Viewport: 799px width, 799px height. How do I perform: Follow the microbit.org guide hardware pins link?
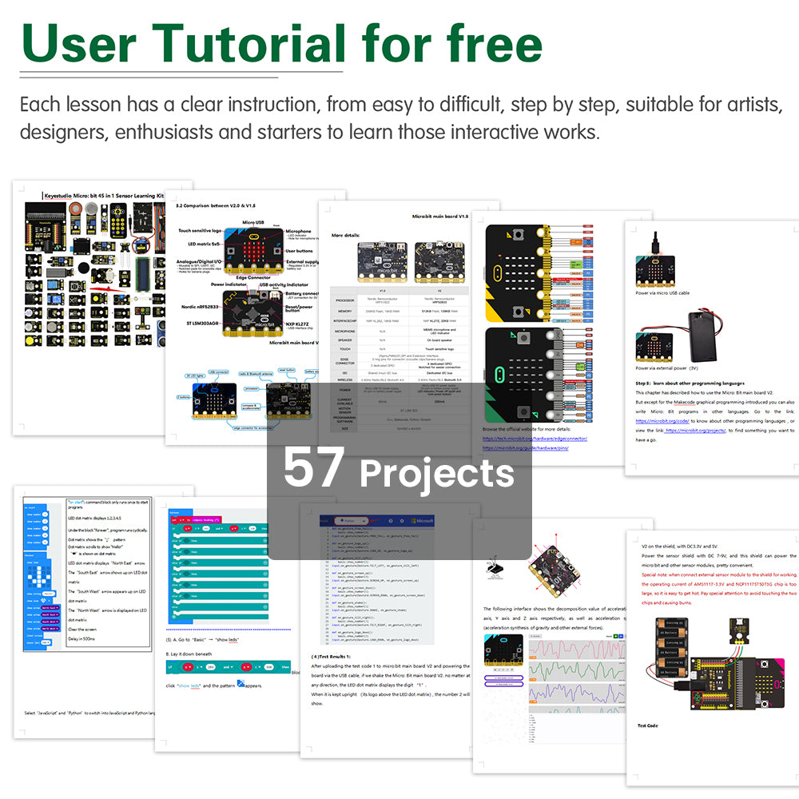point(526,448)
